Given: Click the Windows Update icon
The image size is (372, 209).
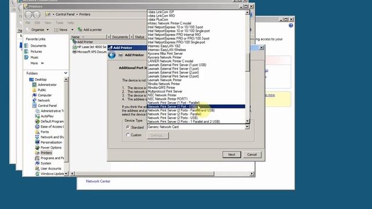Looking at the screenshot, I should pyautogui.click(x=37, y=174).
